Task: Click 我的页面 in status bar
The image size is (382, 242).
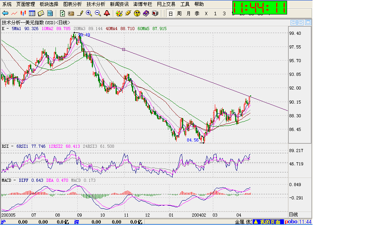Action: 268,222
